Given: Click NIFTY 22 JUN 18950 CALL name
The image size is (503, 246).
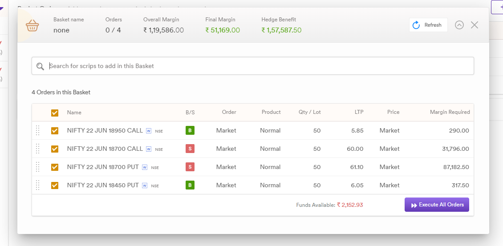Looking at the screenshot, I should 105,130.
